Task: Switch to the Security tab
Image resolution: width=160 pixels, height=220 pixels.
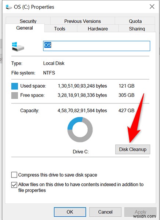Action: click(x=28, y=21)
